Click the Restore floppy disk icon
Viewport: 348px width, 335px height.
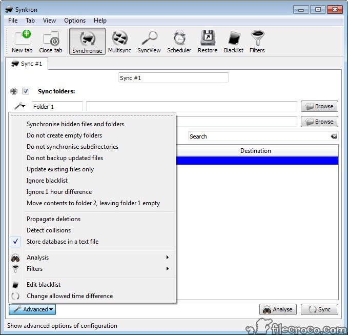208,42
